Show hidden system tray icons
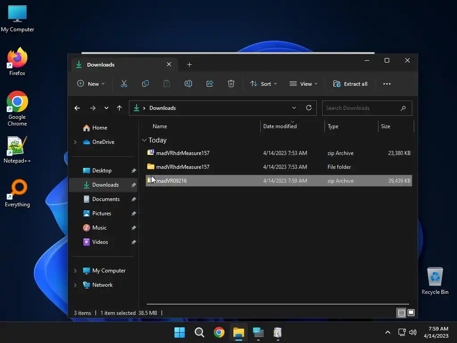 point(388,332)
